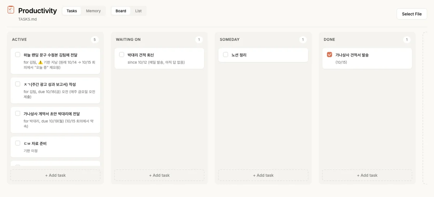Image resolution: width=434 pixels, height=197 pixels.
Task: Uncheck the '가나상사 견적서 발송' completed checkbox
Action: pyautogui.click(x=329, y=55)
